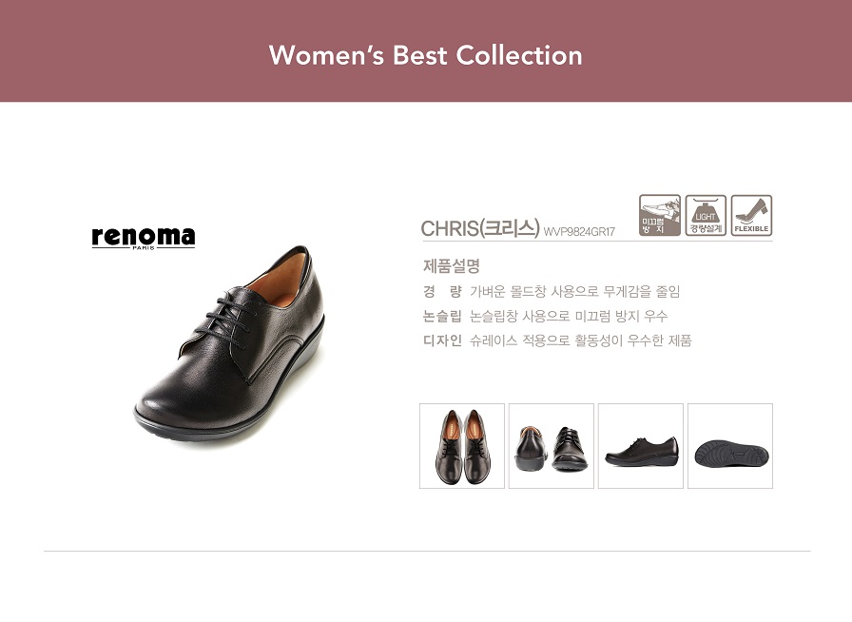Click the 경량 description label
The width and height of the screenshot is (852, 622).
coord(442,291)
